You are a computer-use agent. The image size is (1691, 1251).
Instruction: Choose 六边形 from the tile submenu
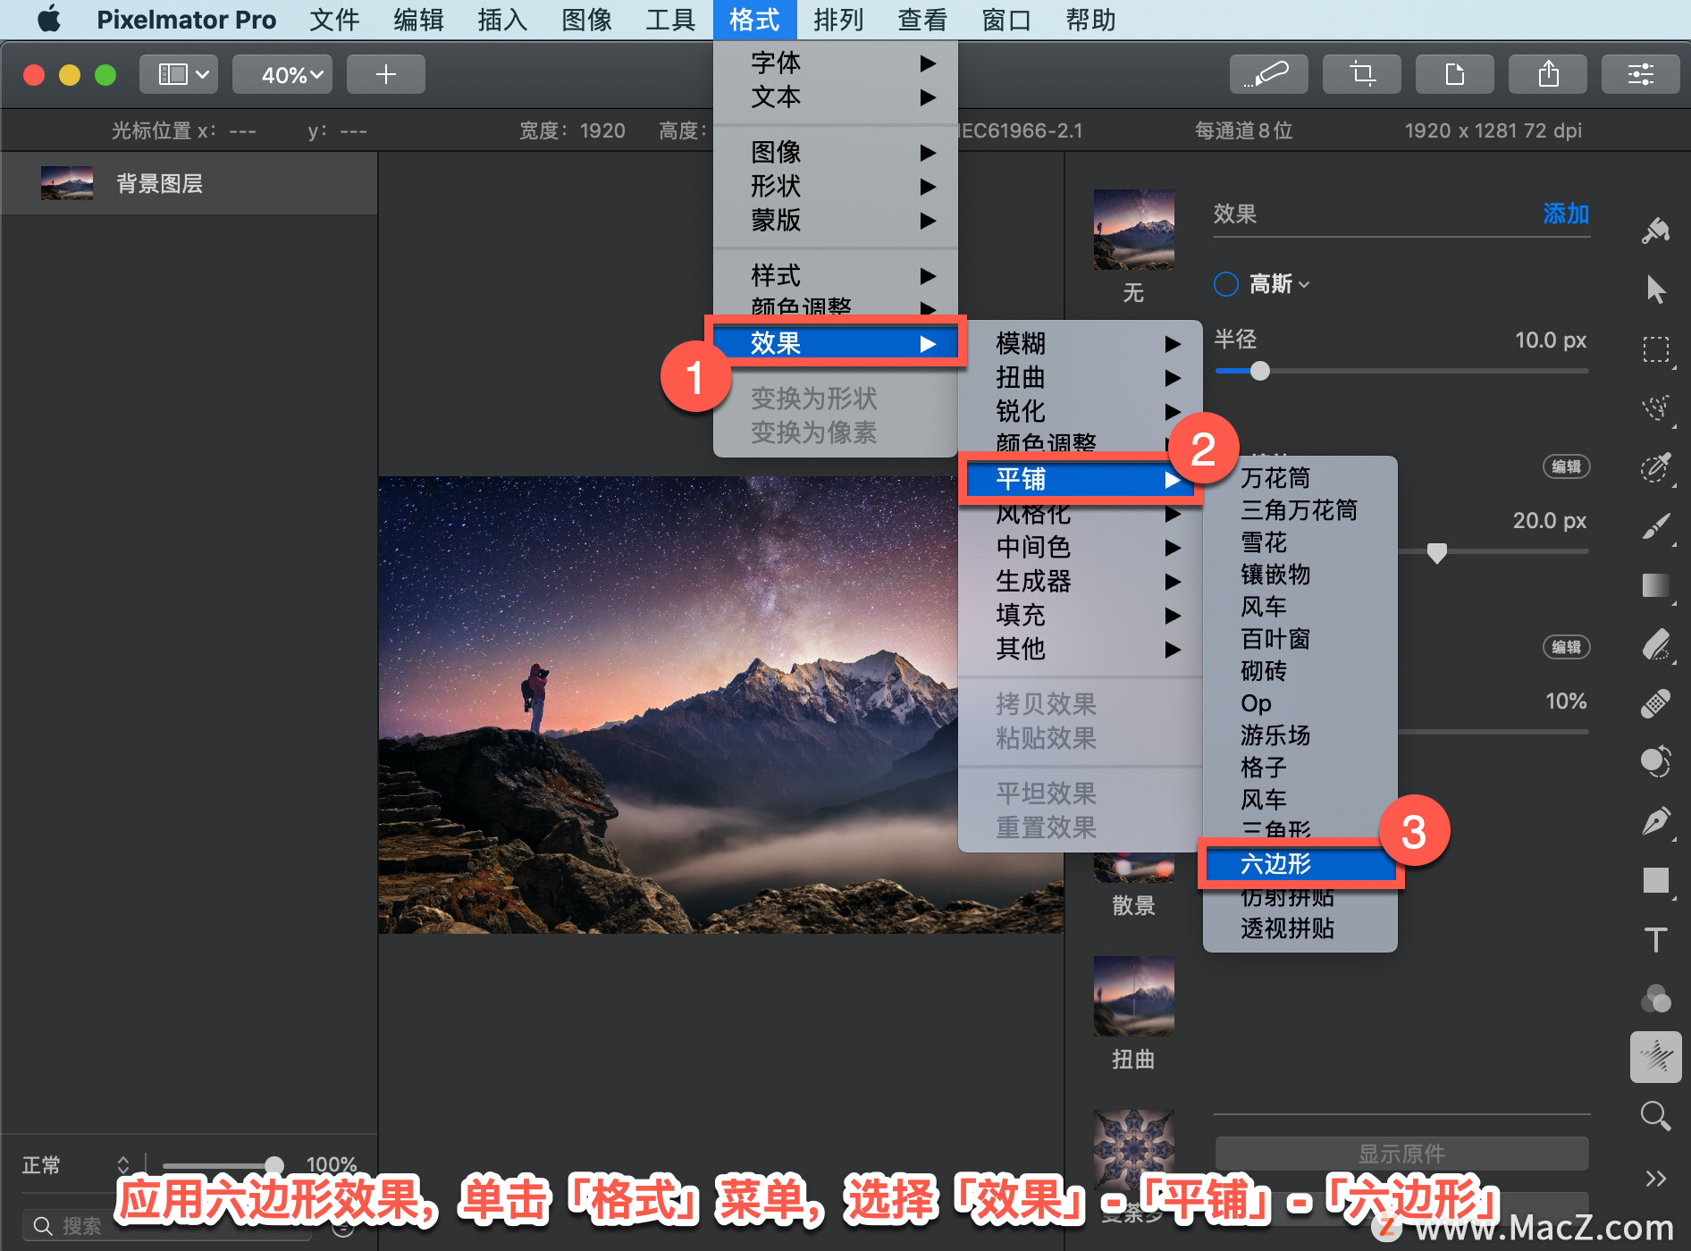(1300, 863)
